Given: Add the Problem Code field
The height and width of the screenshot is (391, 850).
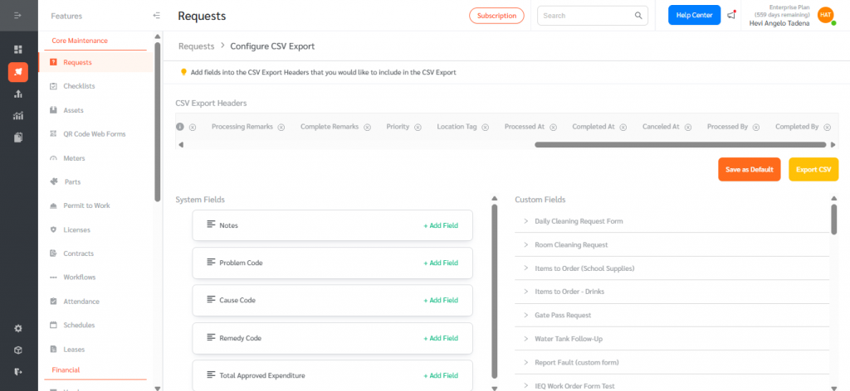Looking at the screenshot, I should 440,263.
